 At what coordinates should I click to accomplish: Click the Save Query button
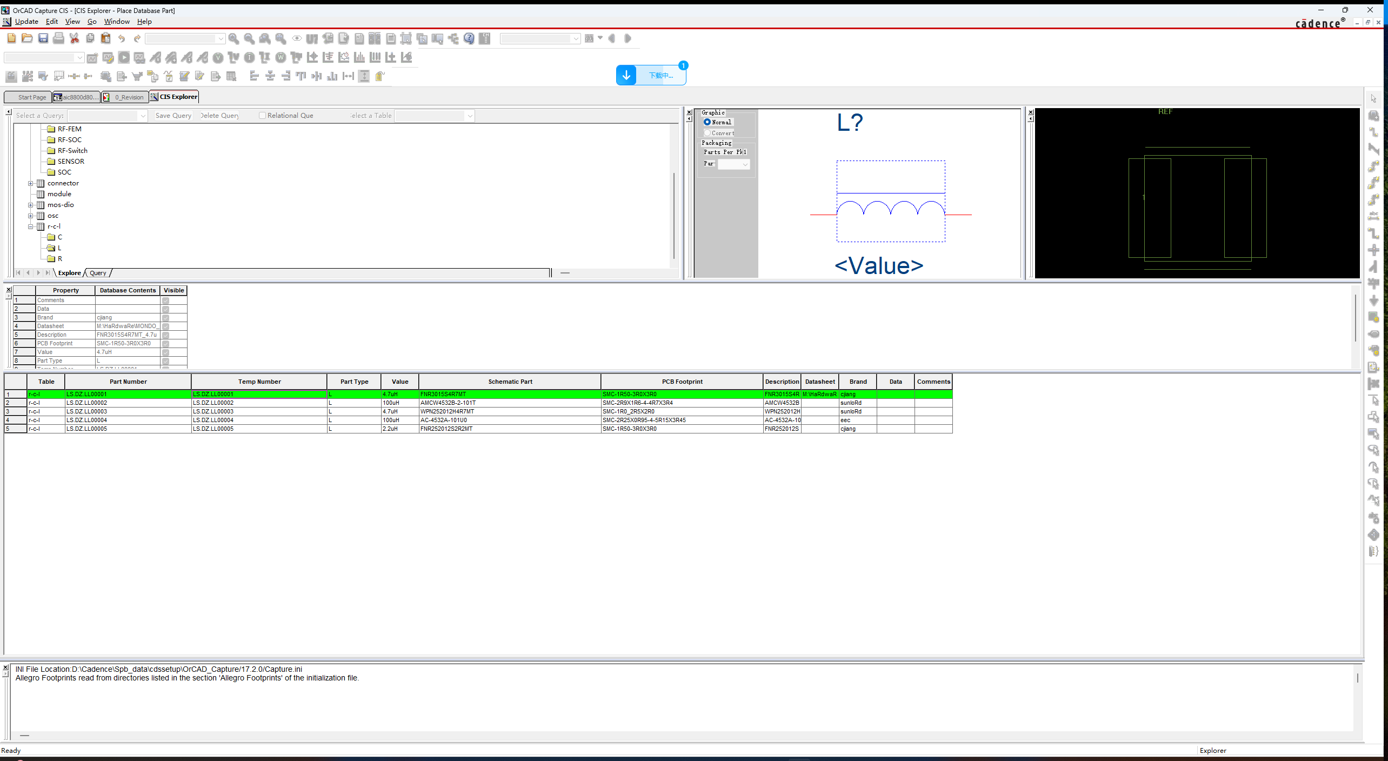pos(173,115)
